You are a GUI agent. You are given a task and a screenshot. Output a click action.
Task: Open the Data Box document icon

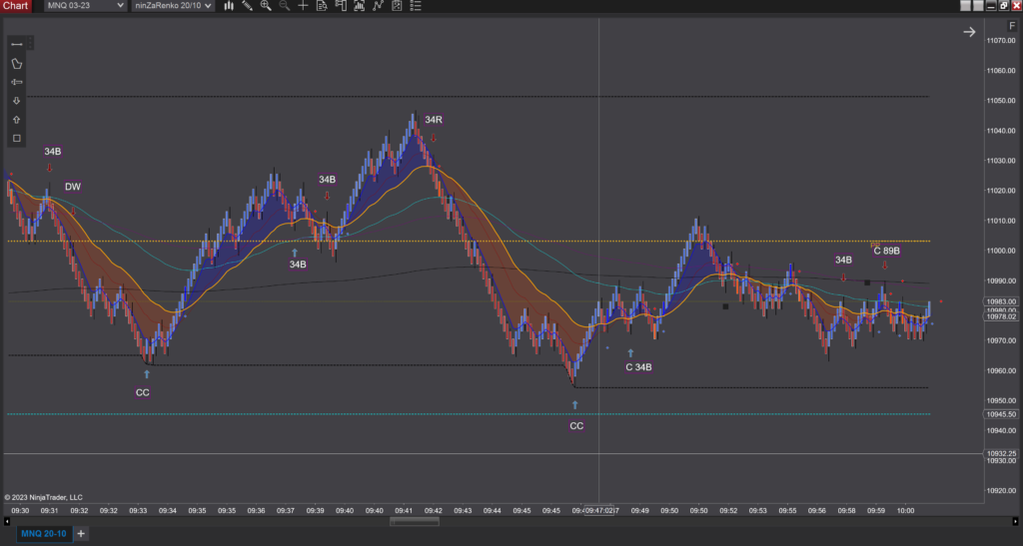click(322, 6)
